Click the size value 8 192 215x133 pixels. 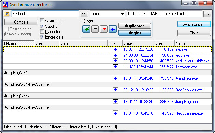(x=169, y=49)
